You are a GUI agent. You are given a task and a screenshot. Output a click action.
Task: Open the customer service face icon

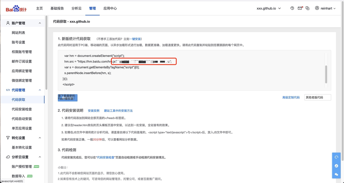click(337, 157)
